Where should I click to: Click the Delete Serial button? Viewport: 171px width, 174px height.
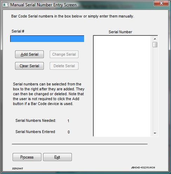64,66
